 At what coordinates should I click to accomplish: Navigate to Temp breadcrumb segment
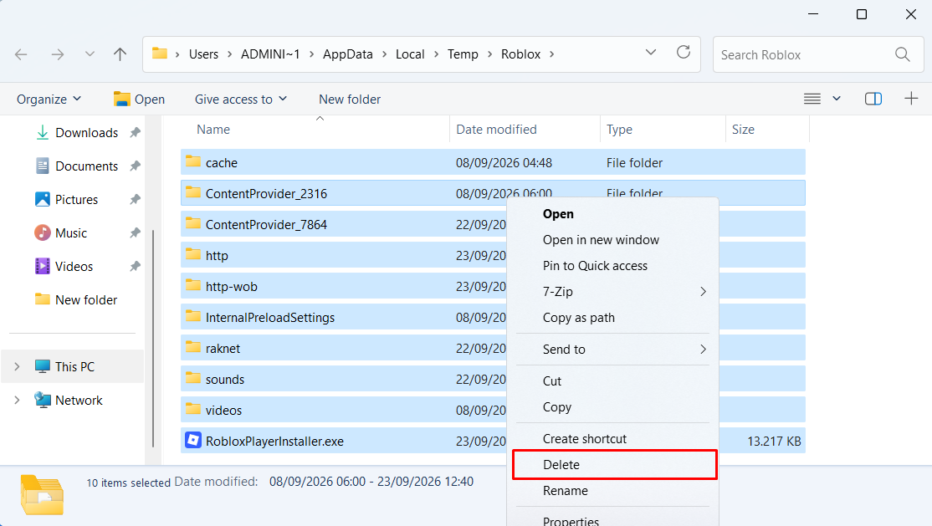tap(463, 54)
